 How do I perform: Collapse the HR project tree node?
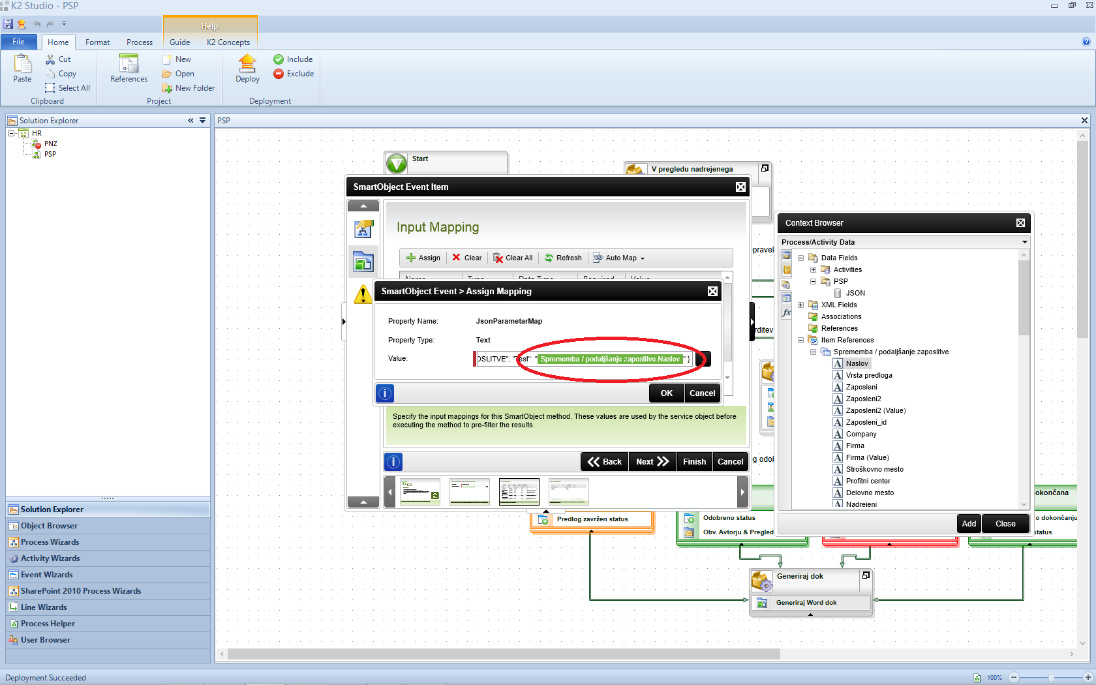coord(11,133)
